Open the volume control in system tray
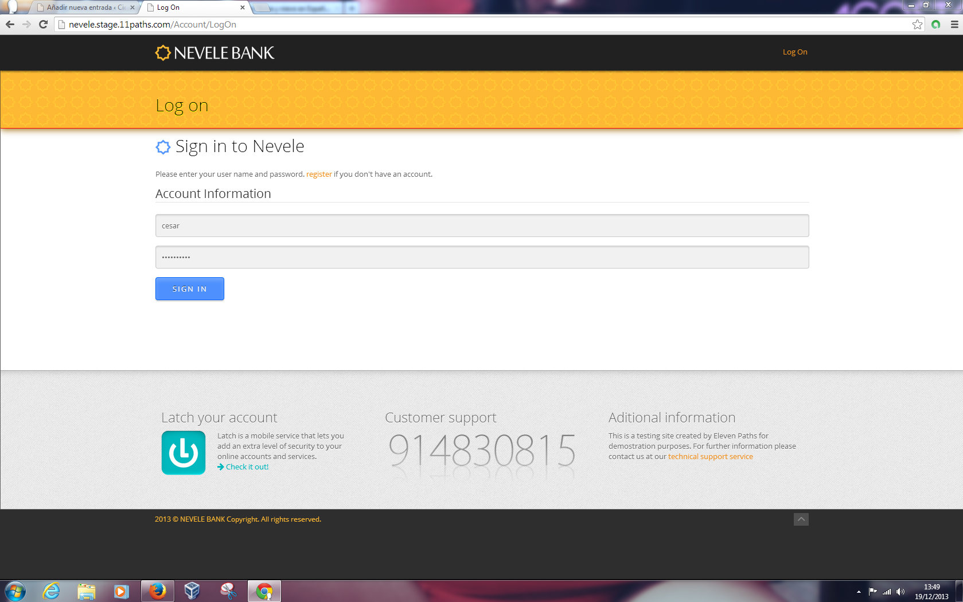963x602 pixels. click(900, 592)
